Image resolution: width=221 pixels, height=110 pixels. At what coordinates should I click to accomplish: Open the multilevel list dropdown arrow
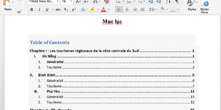pyautogui.click(x=144, y=2)
